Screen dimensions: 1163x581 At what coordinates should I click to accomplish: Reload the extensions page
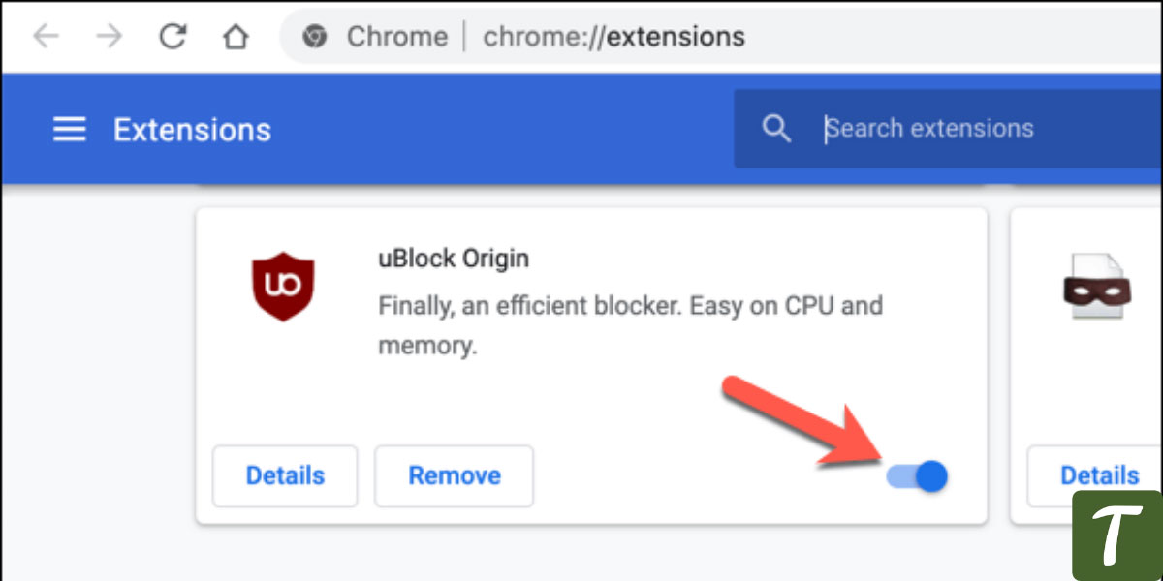pyautogui.click(x=173, y=37)
